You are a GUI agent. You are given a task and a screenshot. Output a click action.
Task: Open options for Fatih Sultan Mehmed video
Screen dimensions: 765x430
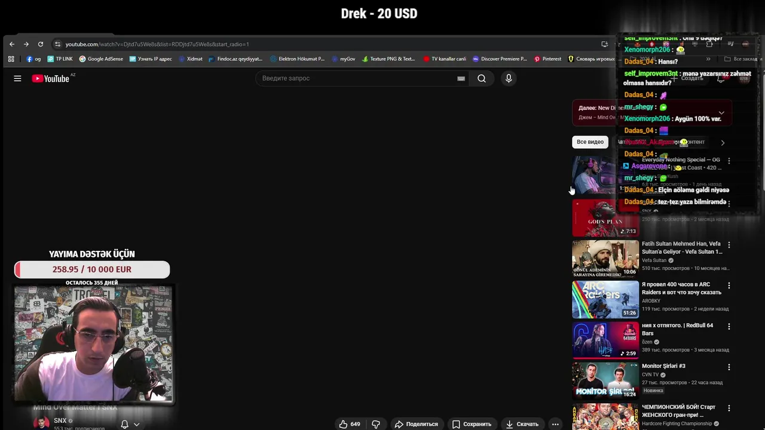point(729,245)
